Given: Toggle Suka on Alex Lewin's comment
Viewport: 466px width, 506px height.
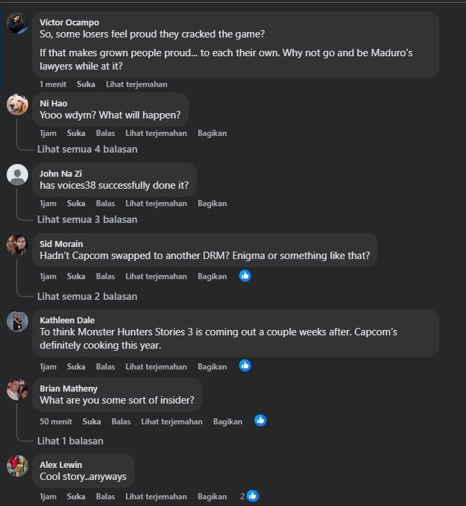Looking at the screenshot, I should click(76, 497).
